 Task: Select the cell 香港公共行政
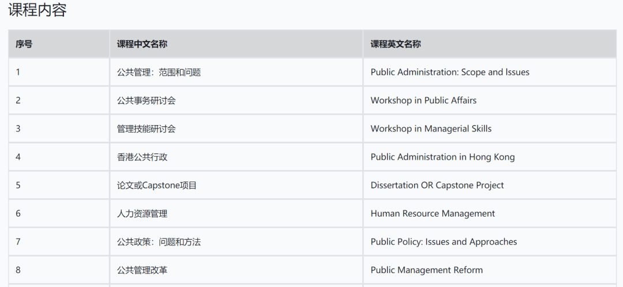[x=237, y=157]
